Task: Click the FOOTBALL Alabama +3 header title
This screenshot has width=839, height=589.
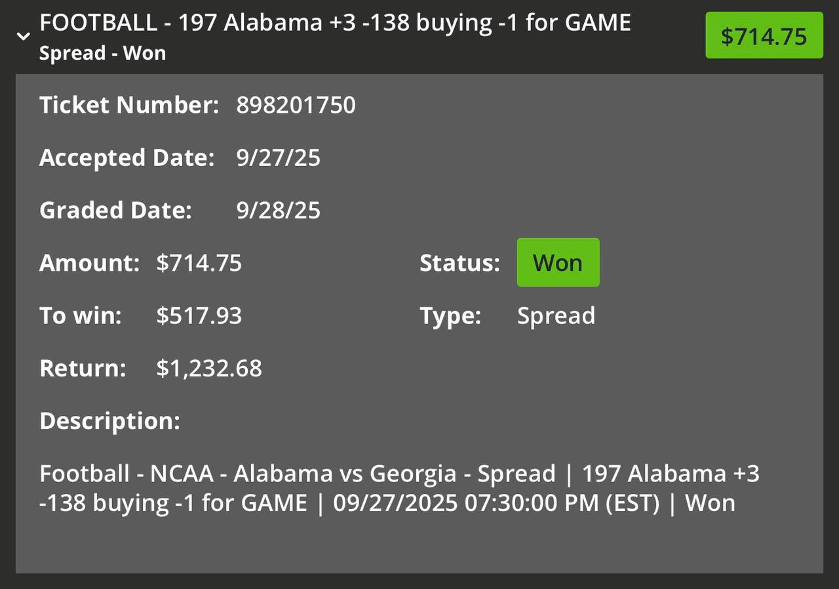Action: click(x=335, y=23)
